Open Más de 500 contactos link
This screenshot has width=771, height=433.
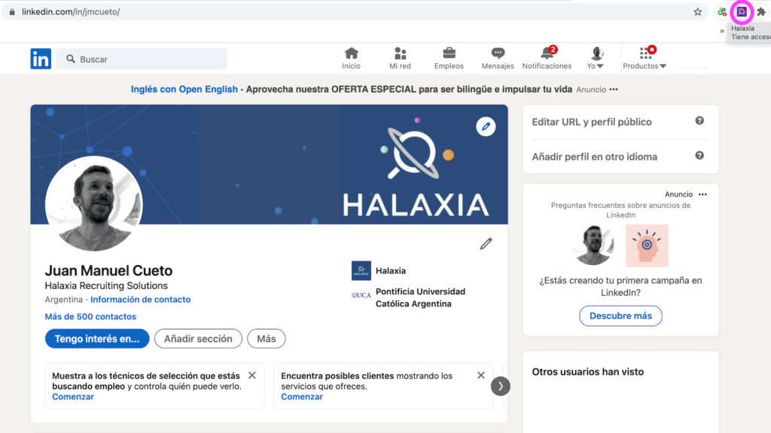pyautogui.click(x=90, y=316)
